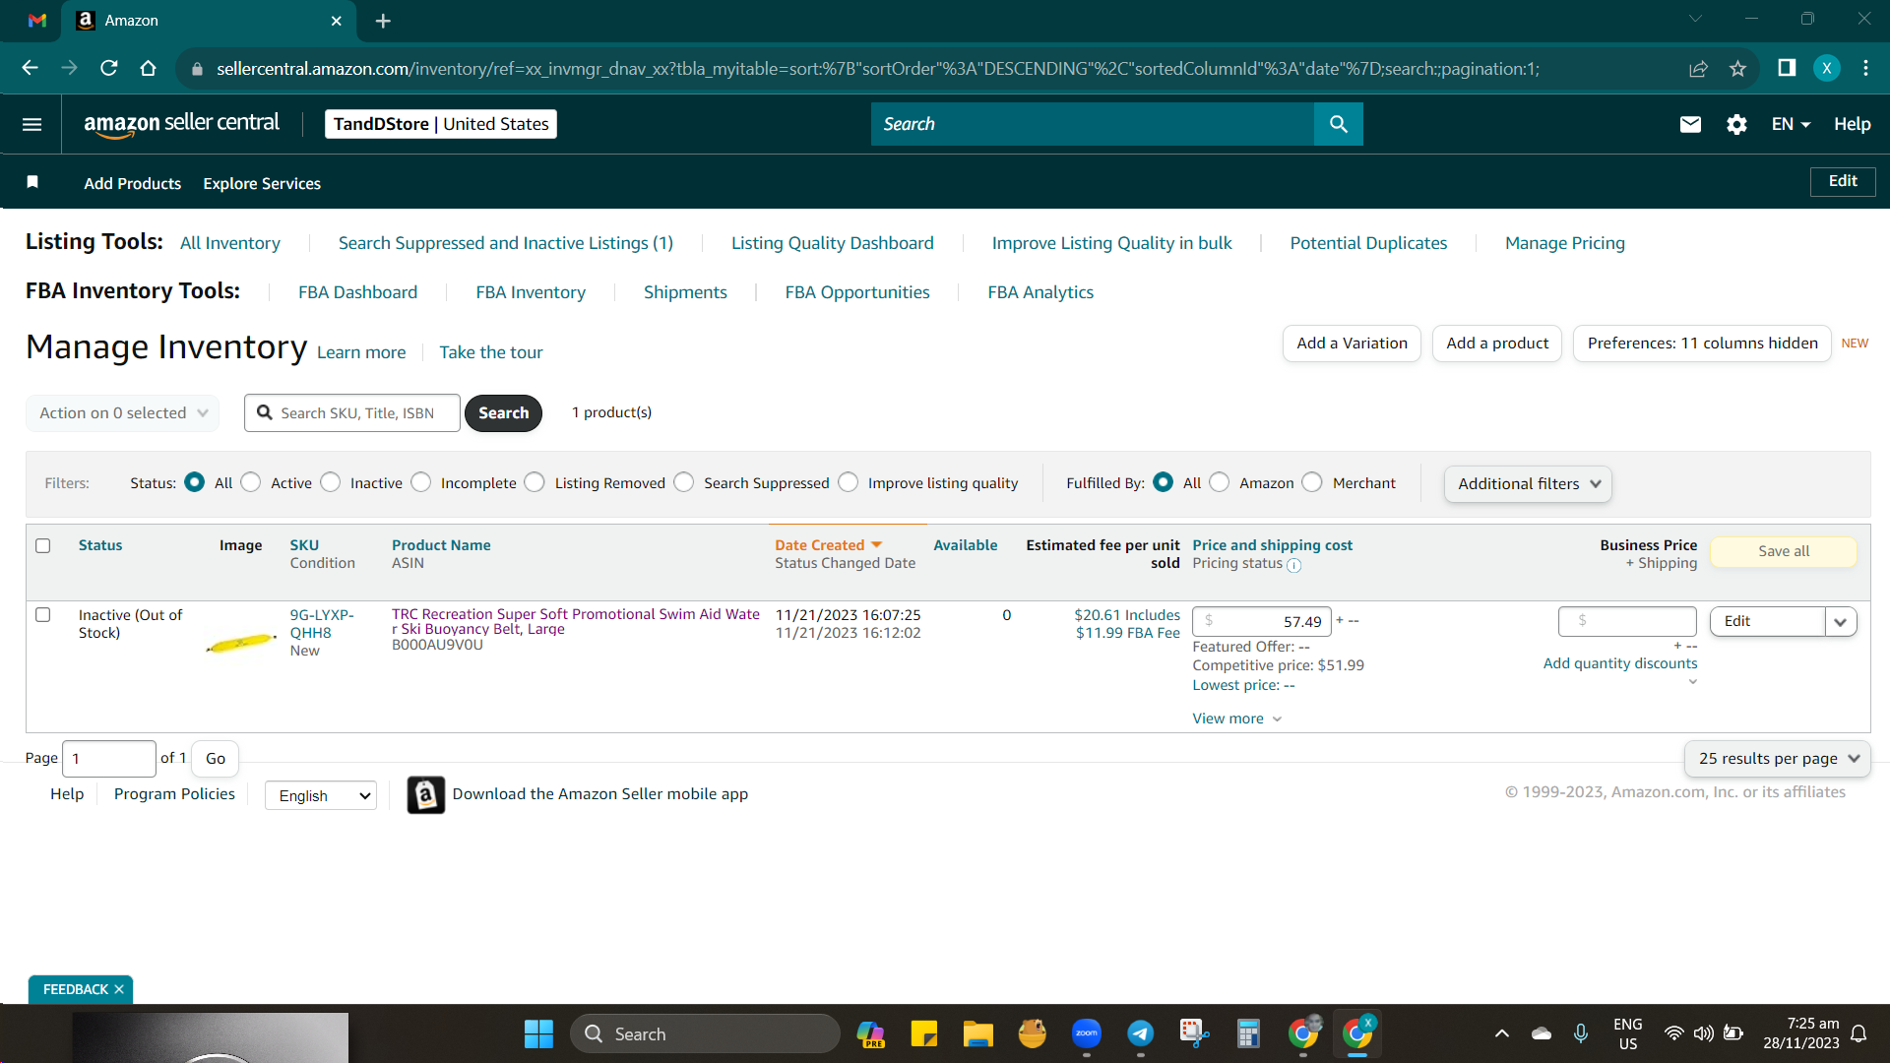Click the Amazon Seller mobile app icon

click(426, 794)
